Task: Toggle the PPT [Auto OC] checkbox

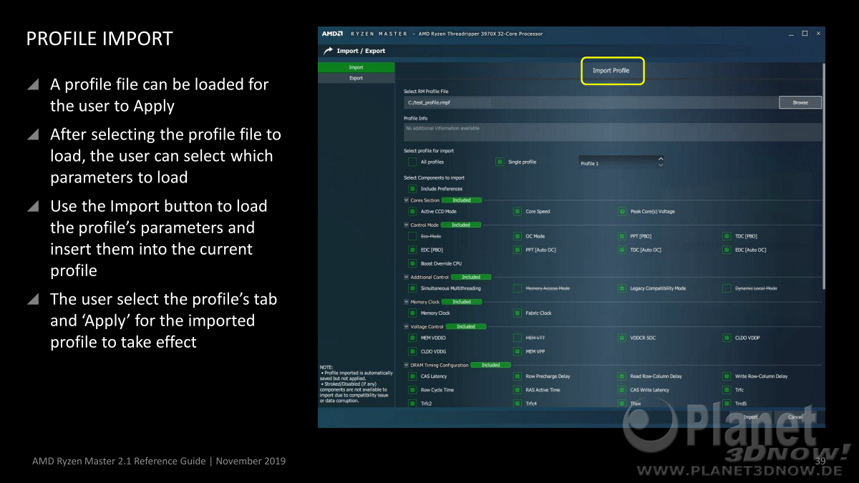Action: tap(518, 250)
